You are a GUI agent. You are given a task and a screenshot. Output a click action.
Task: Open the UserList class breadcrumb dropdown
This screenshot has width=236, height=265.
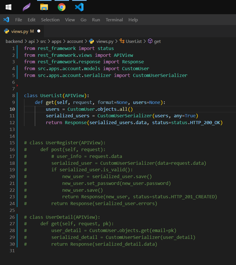point(134,41)
